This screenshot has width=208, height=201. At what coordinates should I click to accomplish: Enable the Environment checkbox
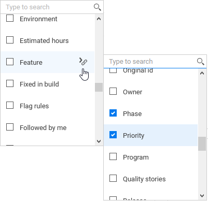[10, 18]
